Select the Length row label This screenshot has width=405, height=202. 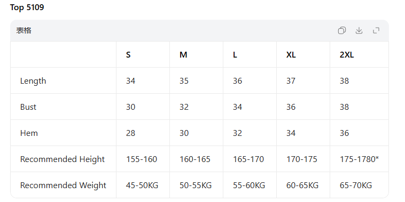click(x=33, y=81)
